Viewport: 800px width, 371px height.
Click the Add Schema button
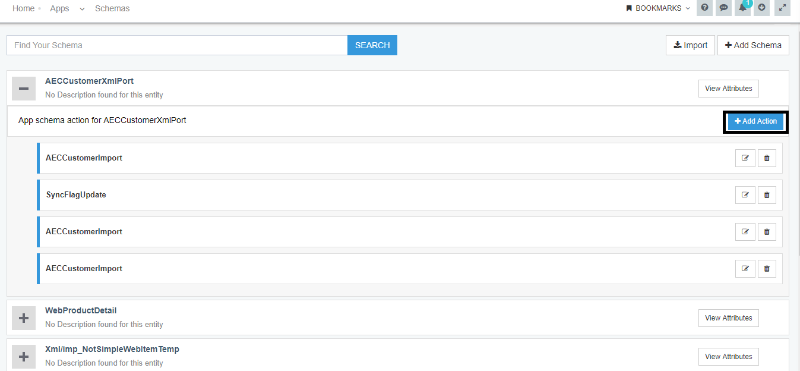[x=753, y=45]
